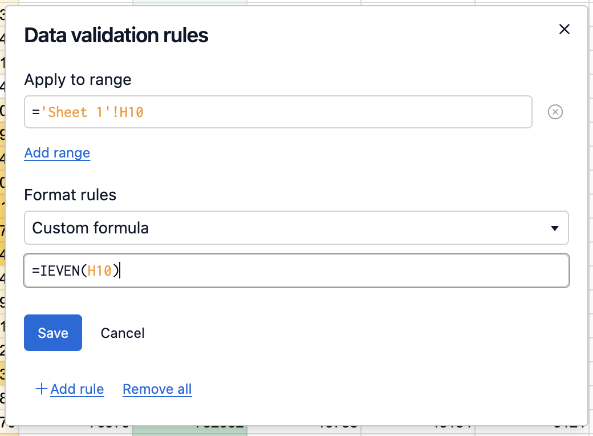This screenshot has width=593, height=436.
Task: Clear the range with the circled X icon
Action: point(555,112)
